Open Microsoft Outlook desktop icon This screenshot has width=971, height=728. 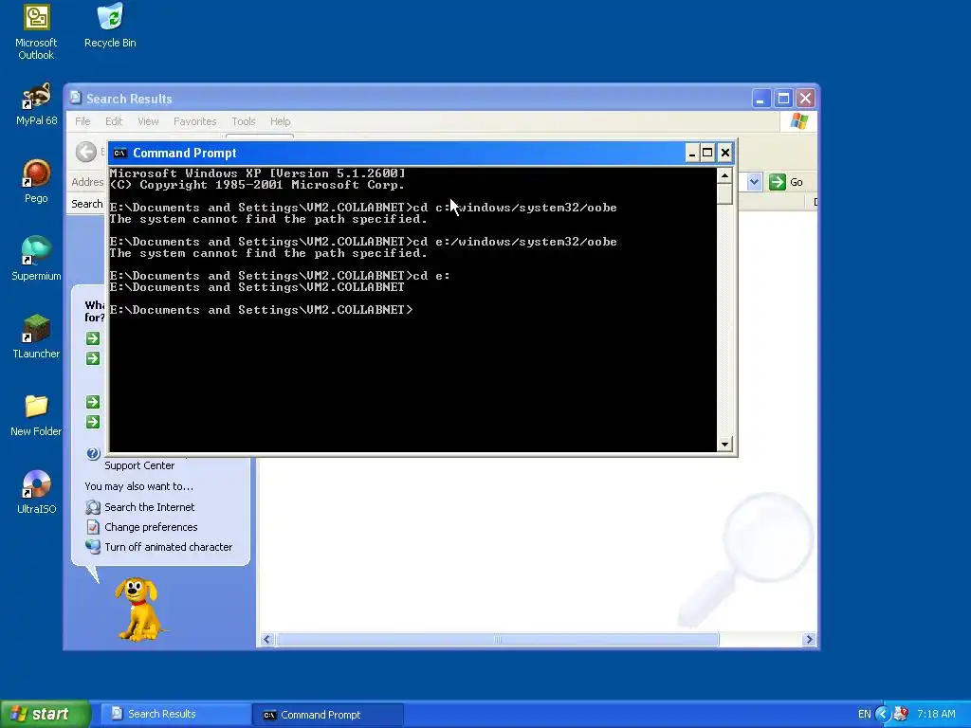(x=36, y=32)
